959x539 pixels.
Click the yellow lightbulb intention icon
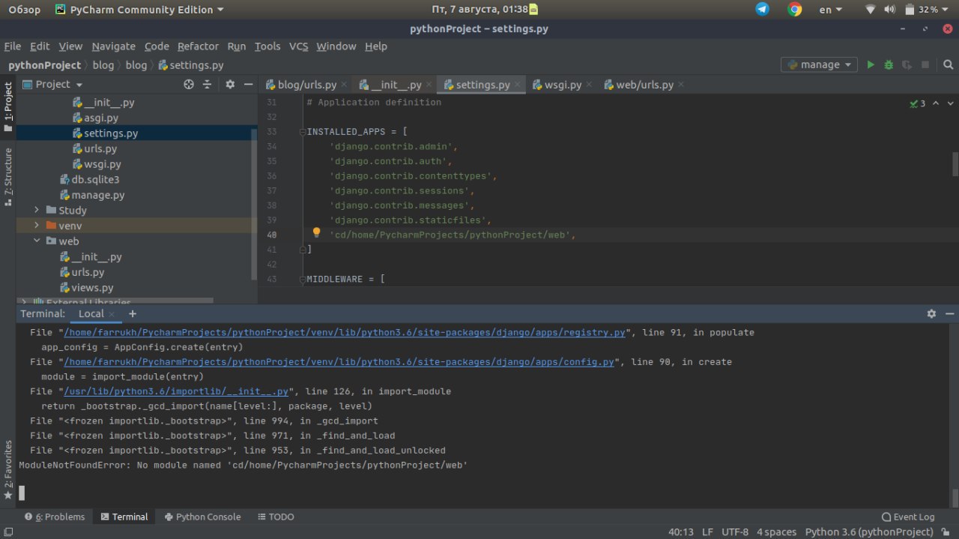[316, 233]
